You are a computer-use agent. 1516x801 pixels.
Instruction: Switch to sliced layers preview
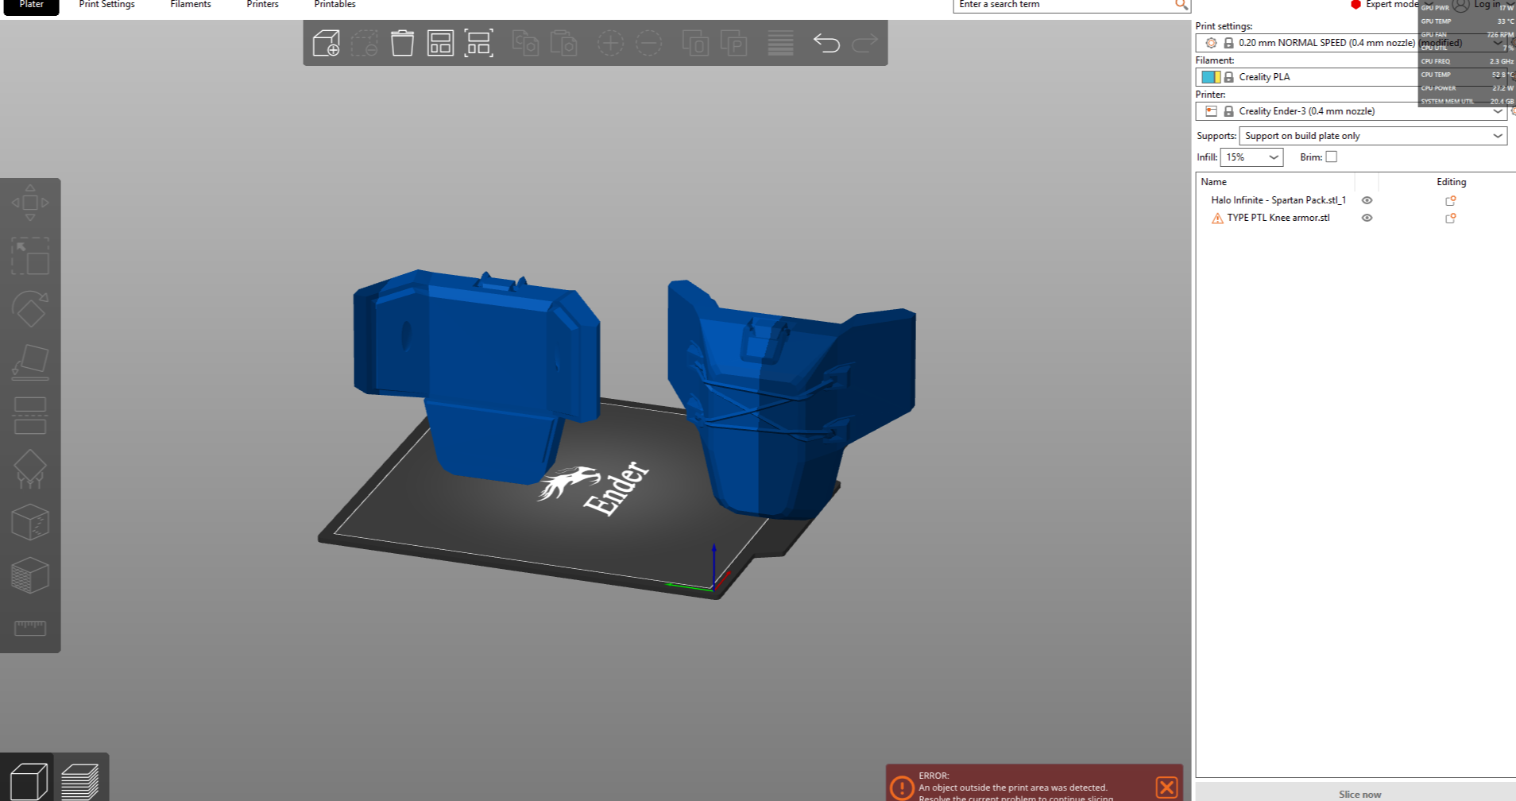(x=80, y=780)
